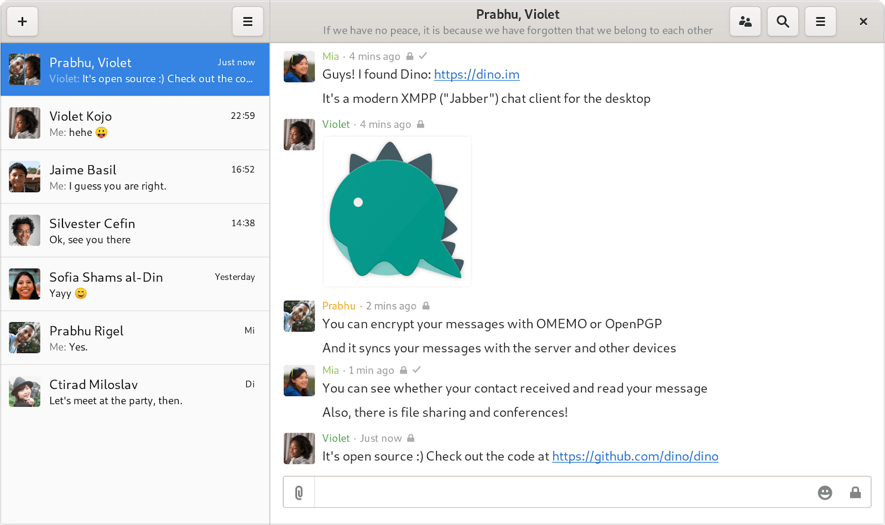This screenshot has height=525, width=885.
Task: Click the attach file paperclip icon
Action: (x=299, y=492)
